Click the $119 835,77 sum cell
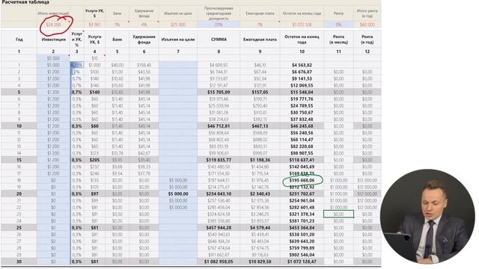 tap(219, 160)
